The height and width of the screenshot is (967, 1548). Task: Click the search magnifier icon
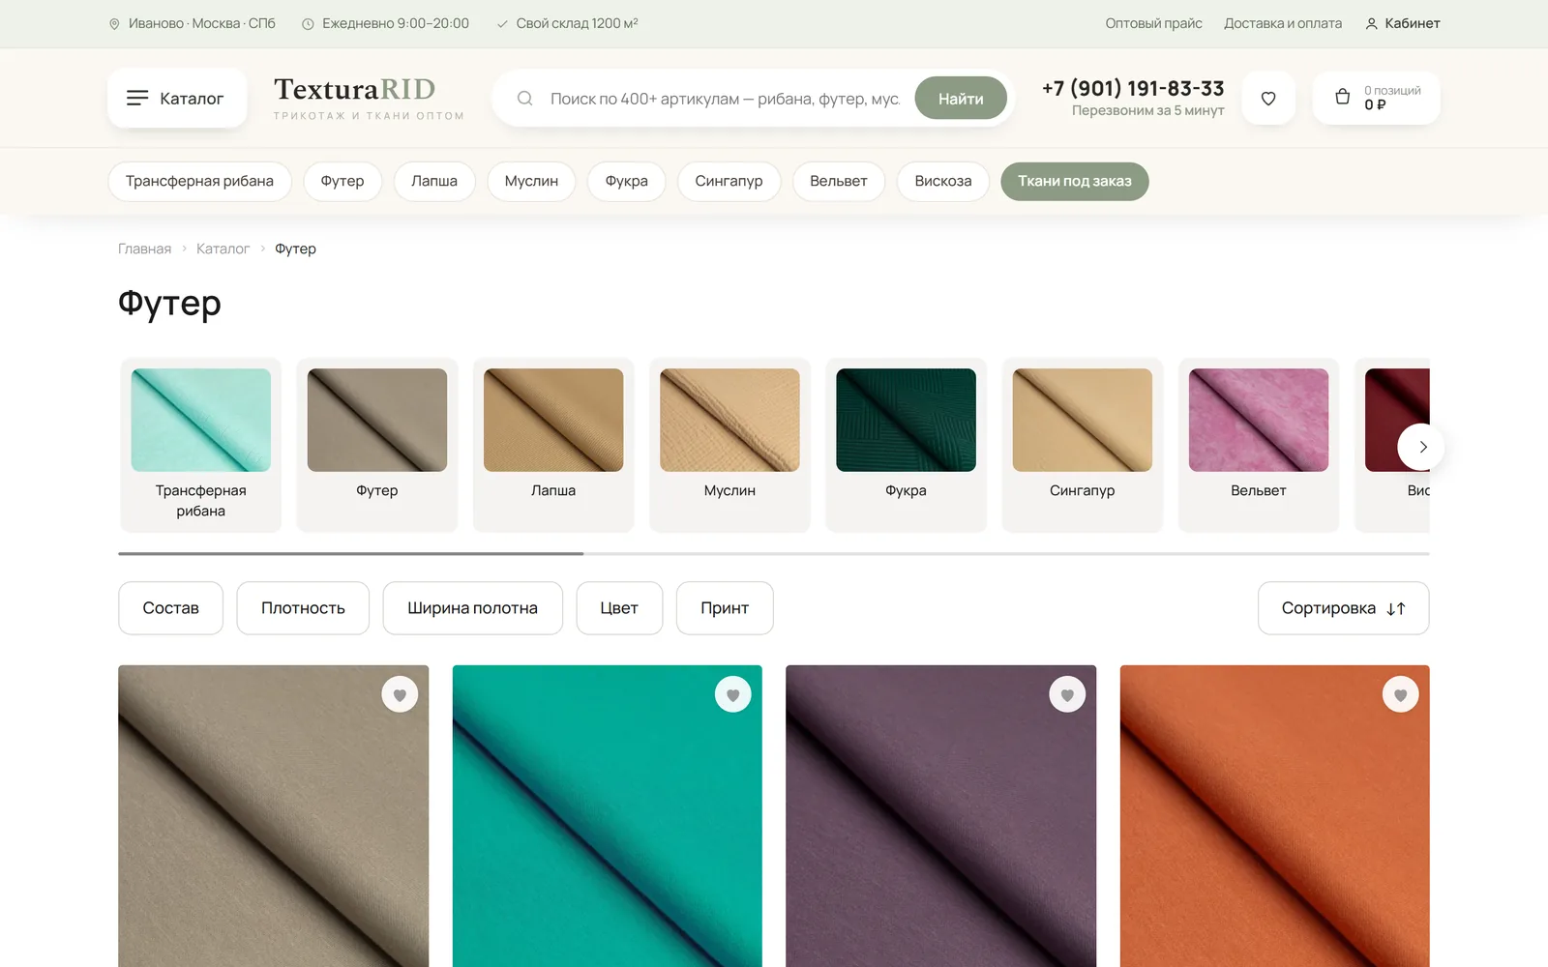(524, 98)
